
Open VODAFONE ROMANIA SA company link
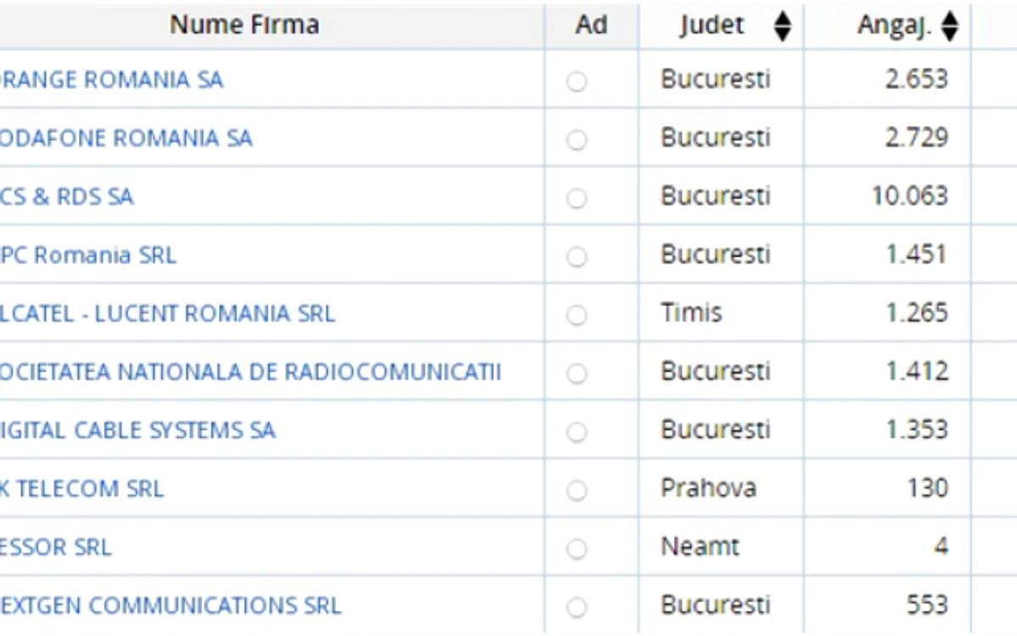pyautogui.click(x=126, y=138)
